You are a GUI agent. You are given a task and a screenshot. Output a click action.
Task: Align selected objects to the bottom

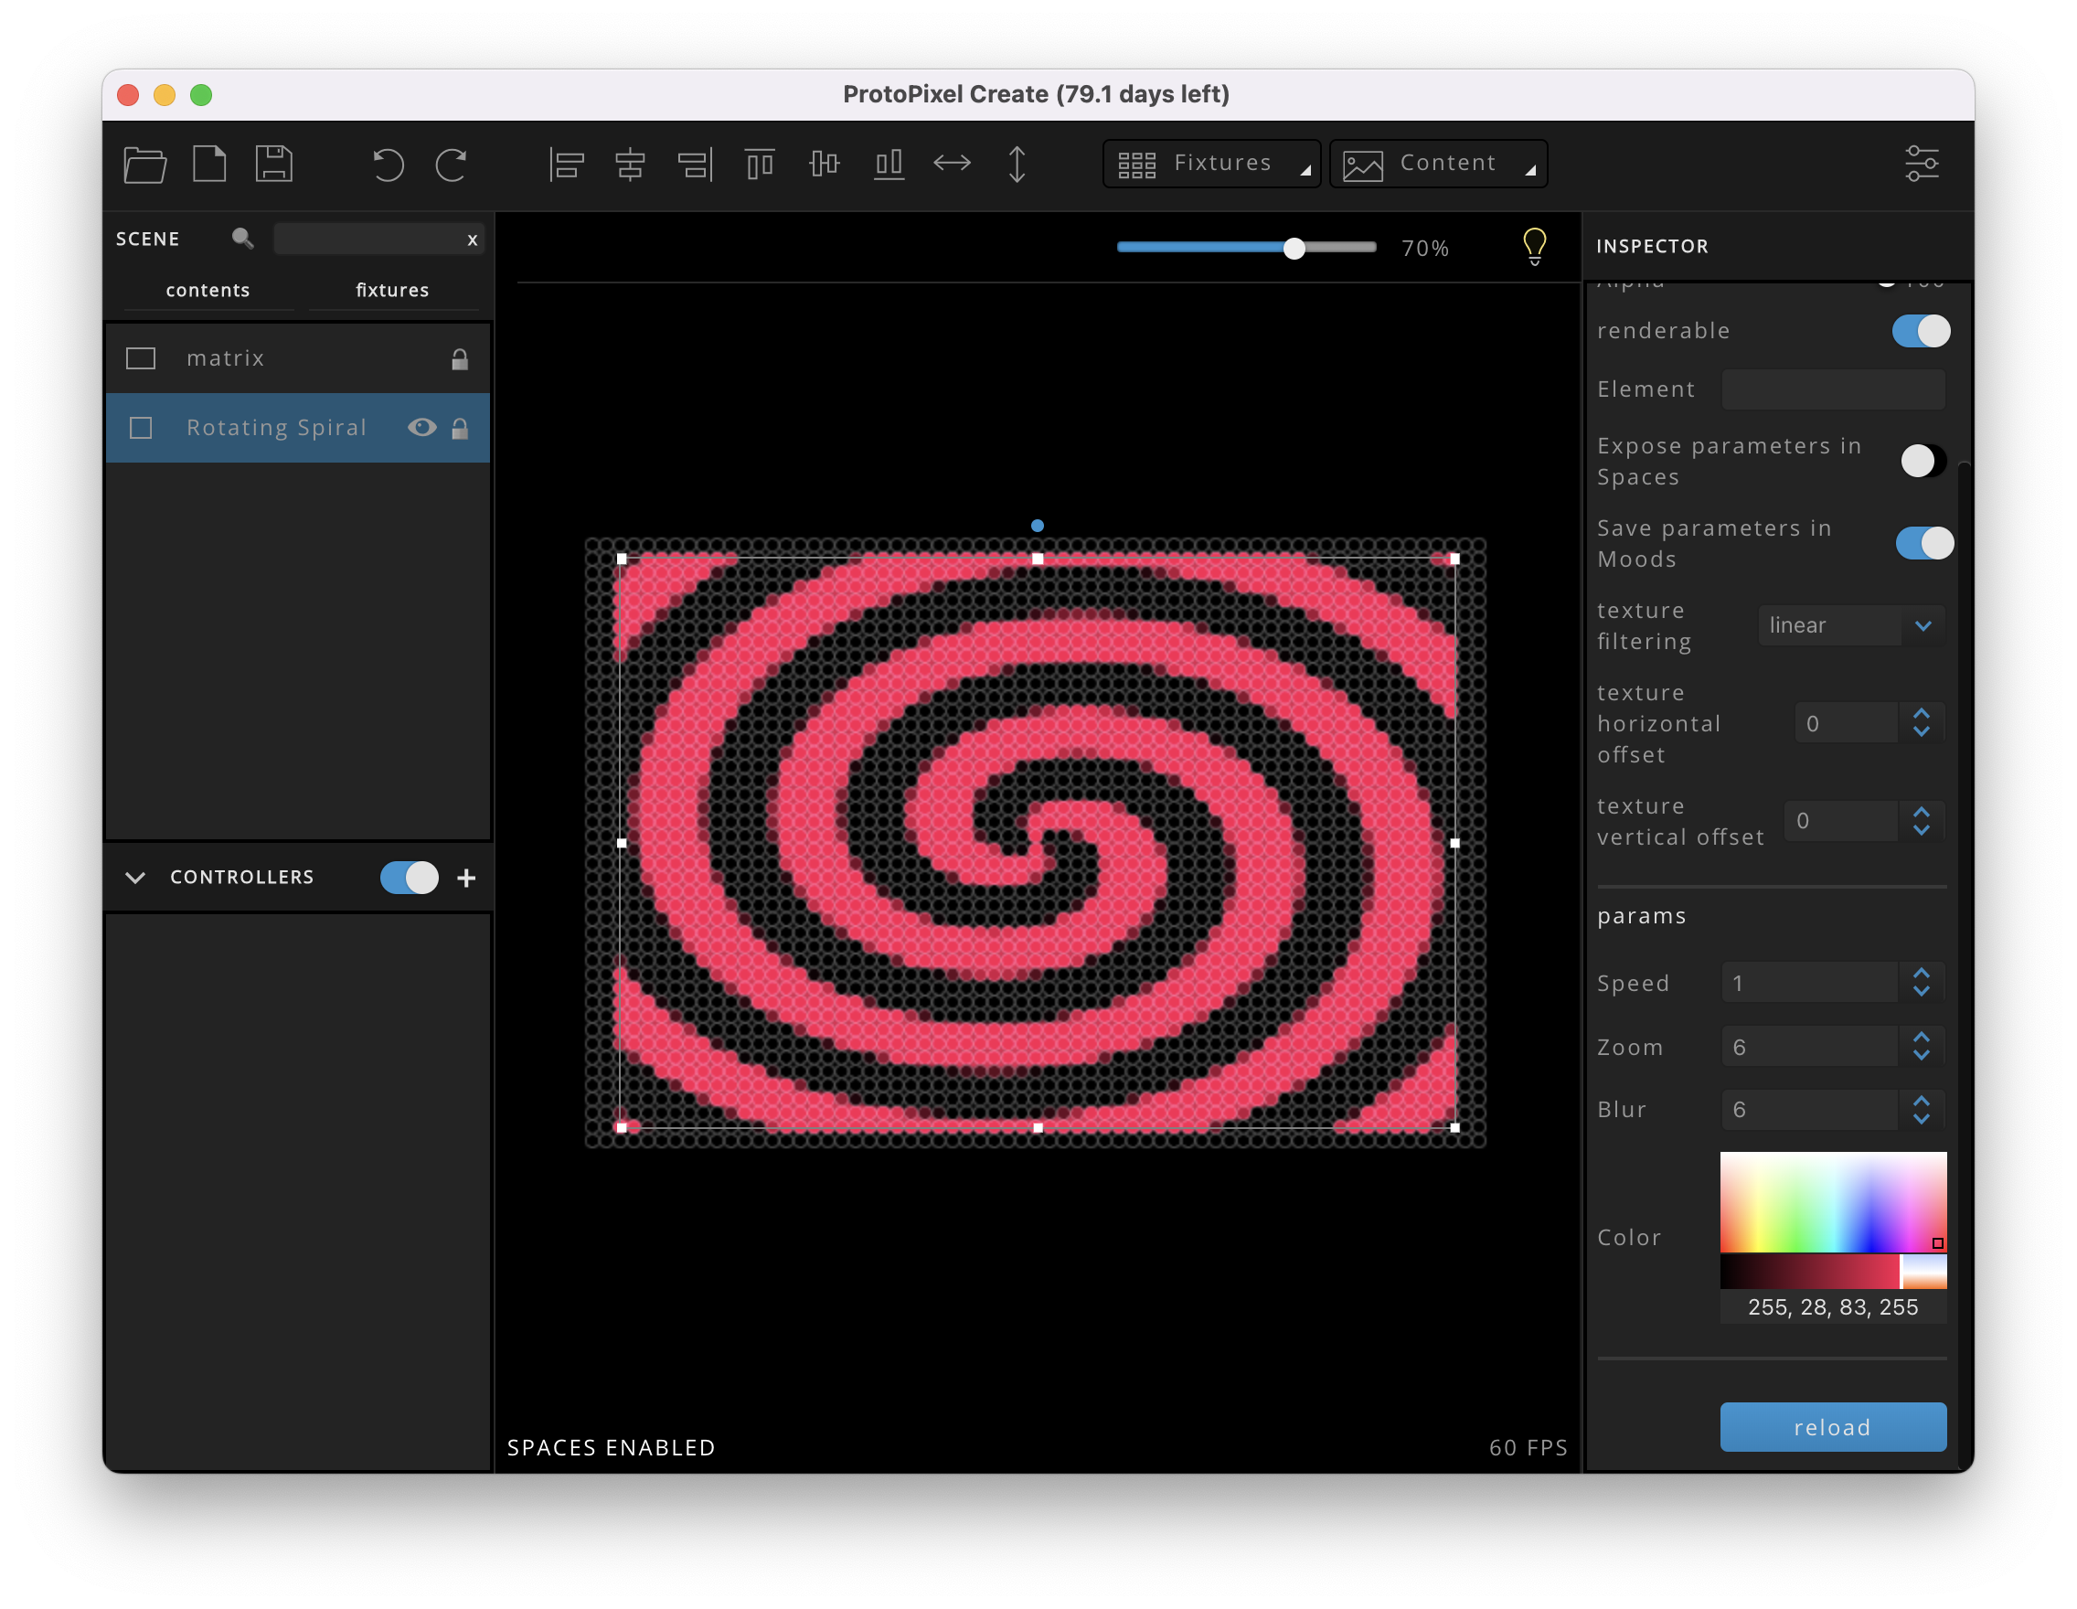click(889, 165)
